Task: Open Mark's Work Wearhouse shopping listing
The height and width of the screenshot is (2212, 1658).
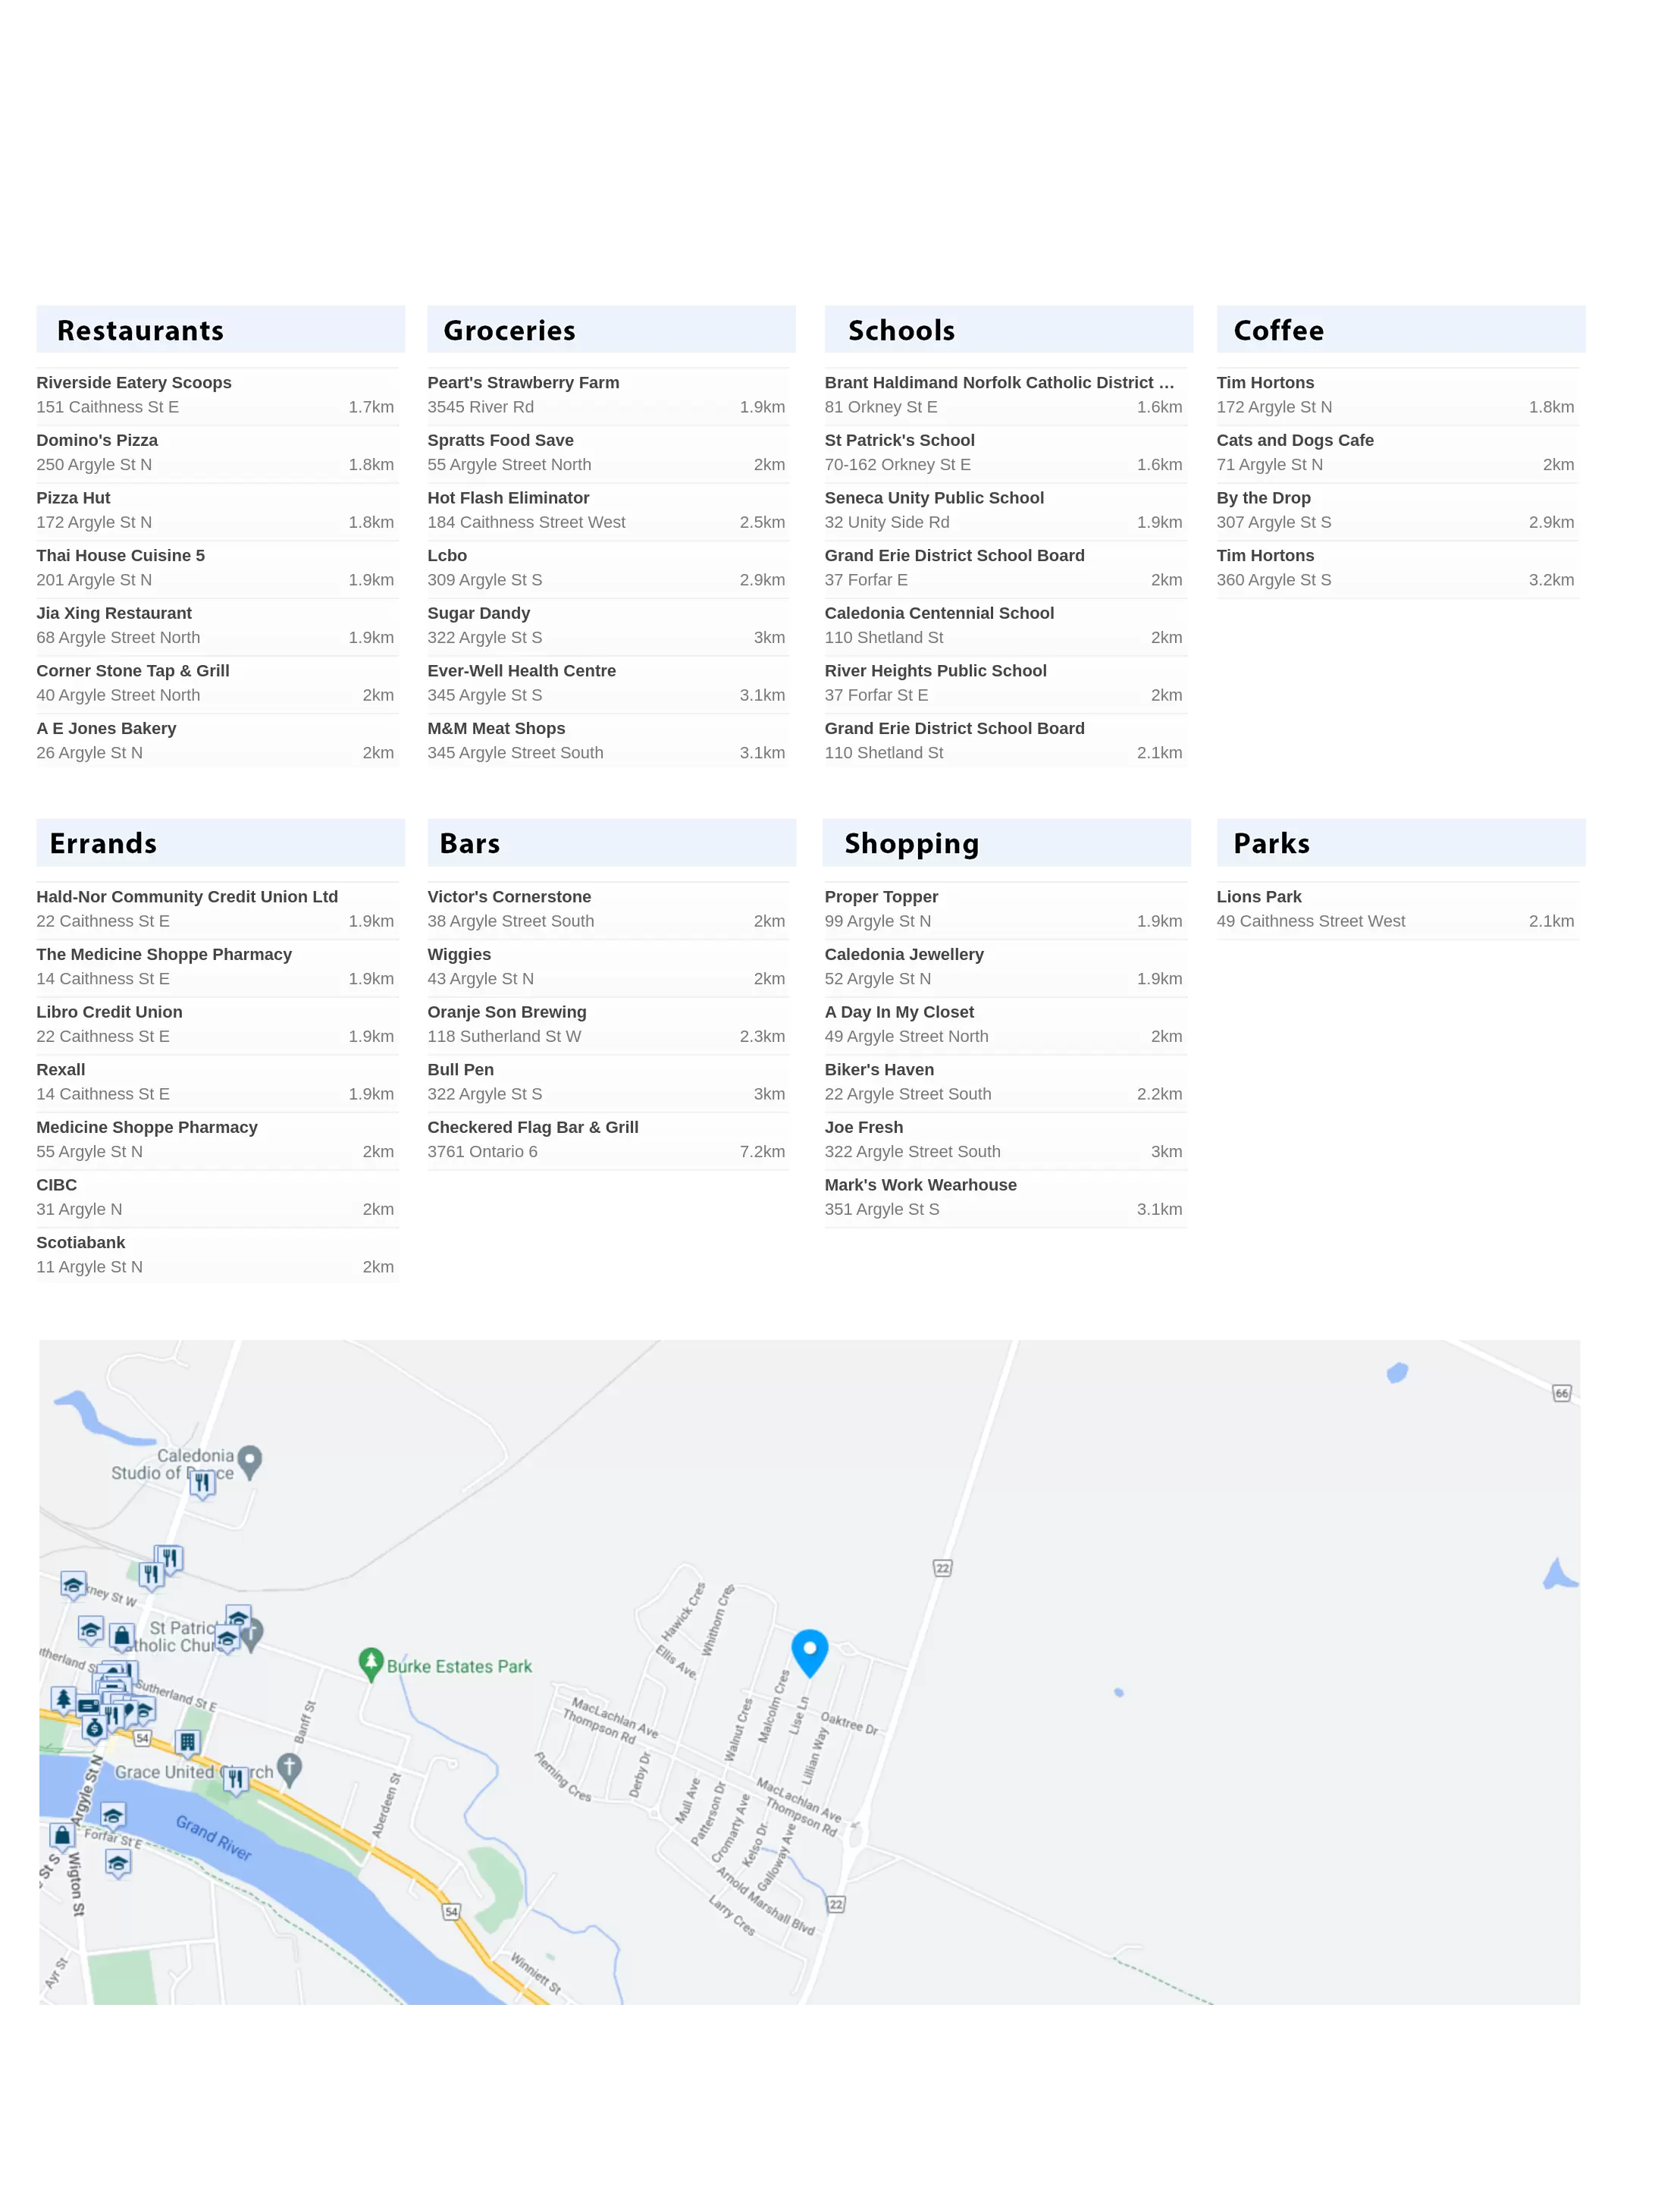Action: coord(920,1185)
